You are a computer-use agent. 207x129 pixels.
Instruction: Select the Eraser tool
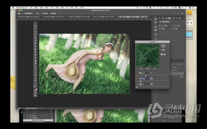35,55
